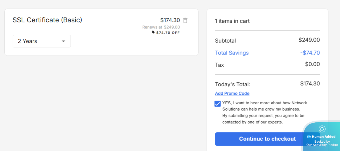Click the SSL Certificate (Basic) product title
340x151 pixels.
[47, 20]
